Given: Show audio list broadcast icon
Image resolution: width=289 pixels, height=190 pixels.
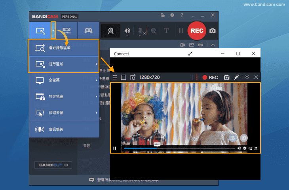Looking at the screenshot, I should (201, 45).
